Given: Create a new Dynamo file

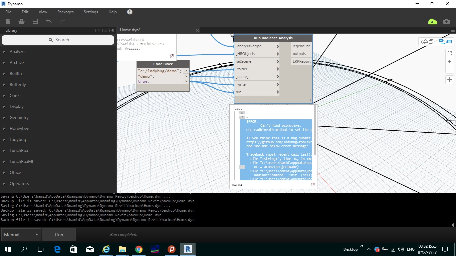Looking at the screenshot, I should tap(8, 21).
